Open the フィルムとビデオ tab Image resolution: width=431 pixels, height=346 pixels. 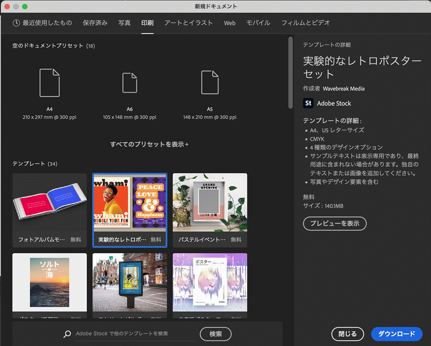point(305,23)
